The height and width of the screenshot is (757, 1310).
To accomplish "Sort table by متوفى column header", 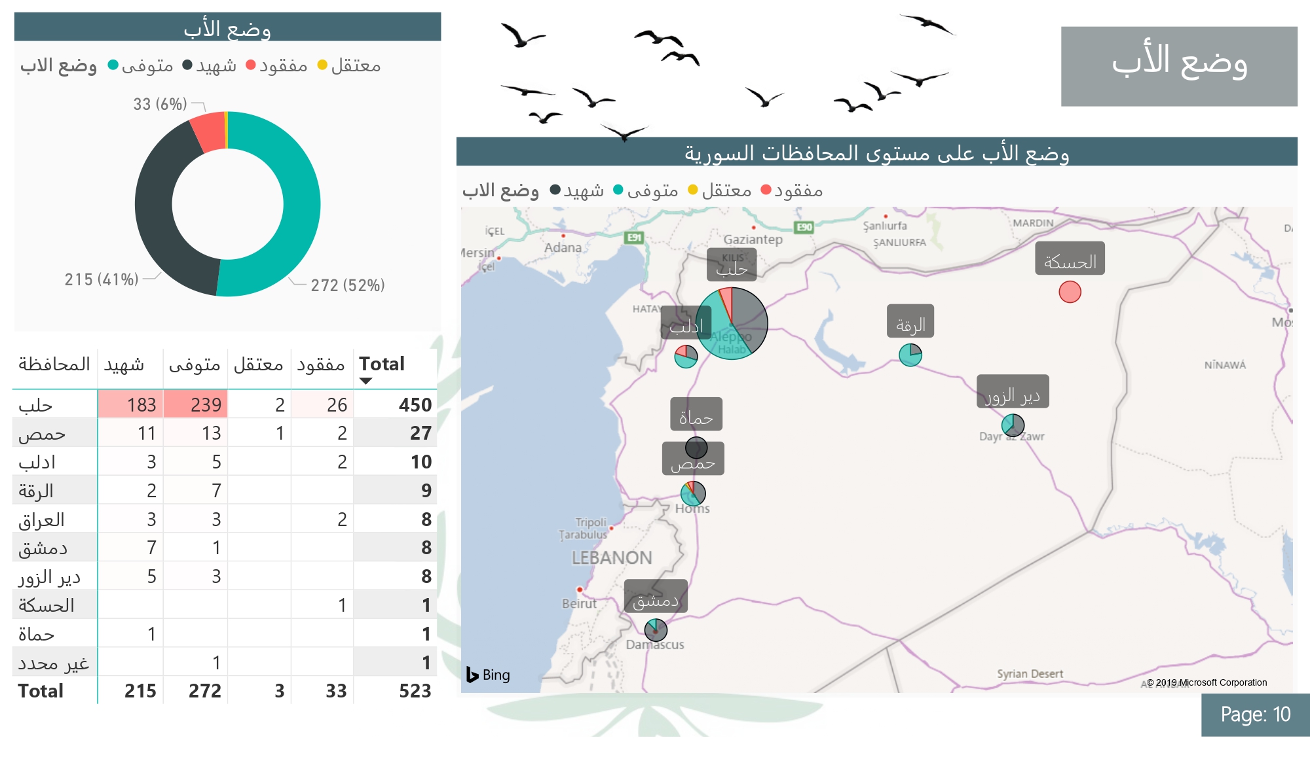I will click(x=194, y=364).
